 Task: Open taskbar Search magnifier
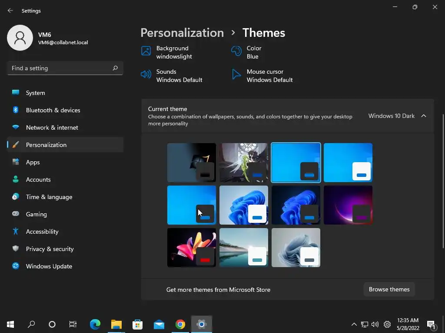tap(31, 324)
